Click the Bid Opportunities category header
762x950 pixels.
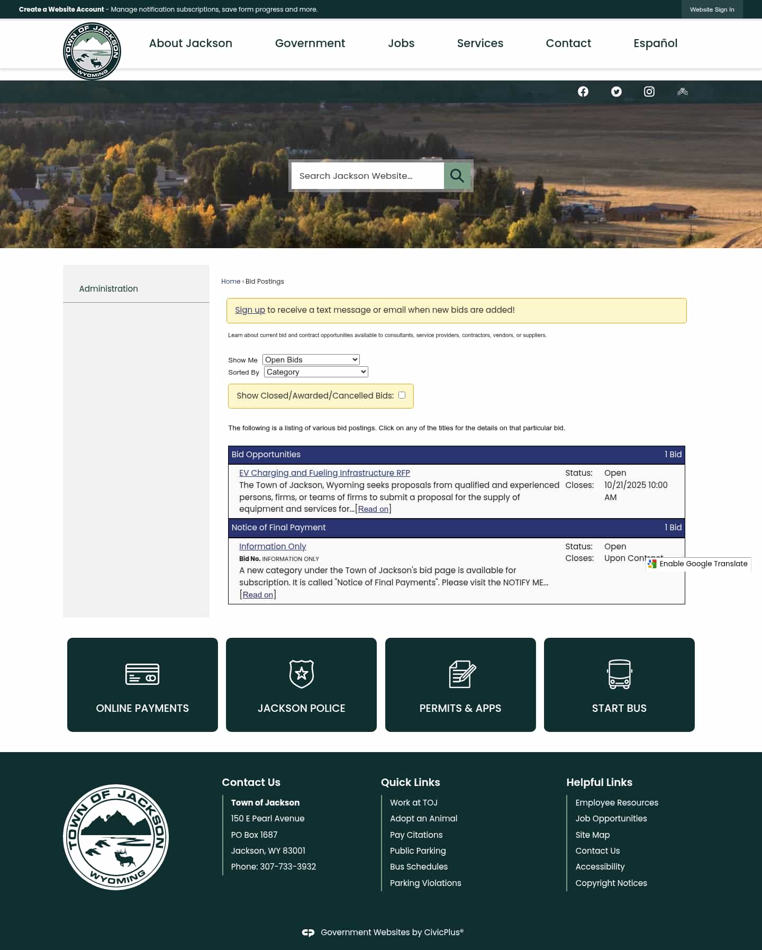[457, 455]
